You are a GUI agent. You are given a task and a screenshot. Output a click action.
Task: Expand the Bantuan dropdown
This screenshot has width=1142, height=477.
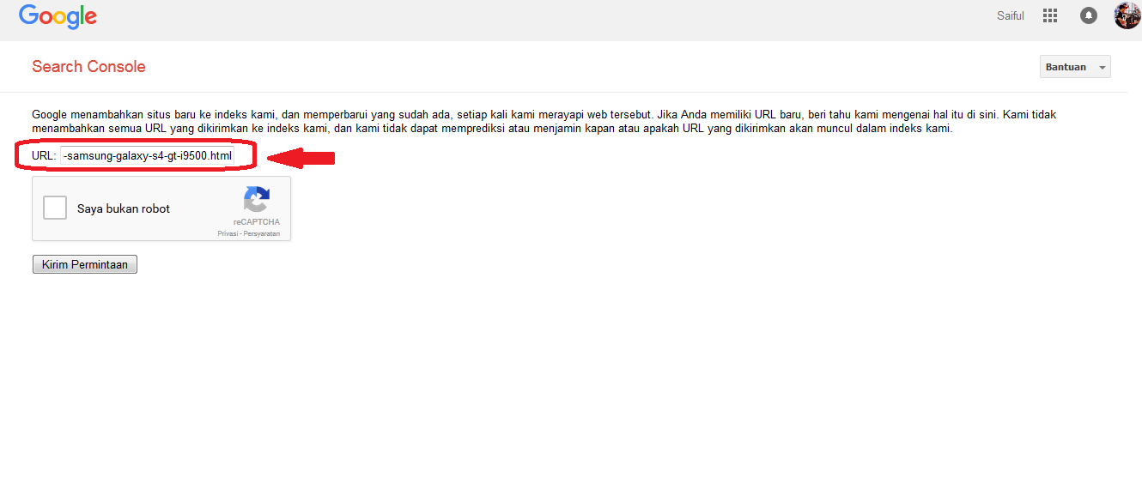click(1075, 67)
